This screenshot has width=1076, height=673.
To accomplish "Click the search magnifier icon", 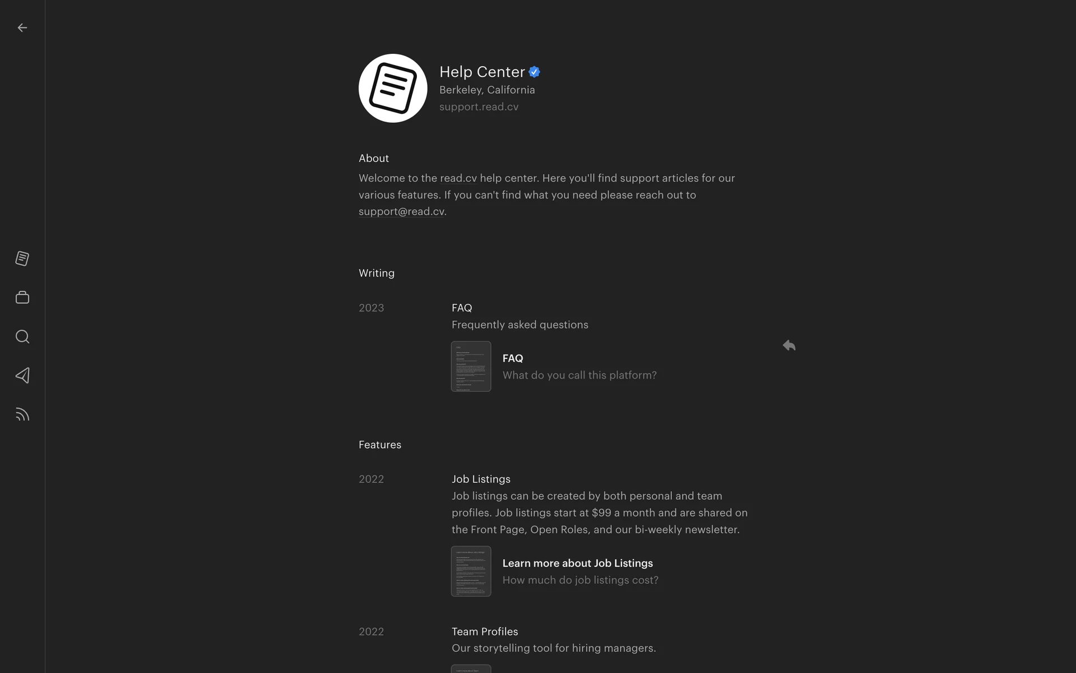I will 22,336.
